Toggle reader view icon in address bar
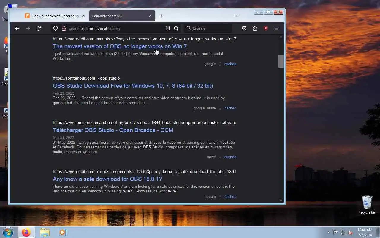This screenshot has height=238, width=380. [168, 29]
